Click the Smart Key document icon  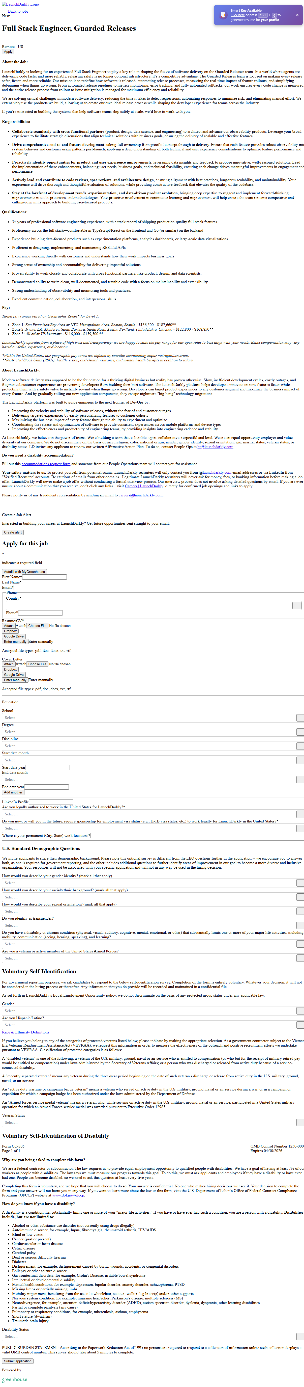[223, 15]
